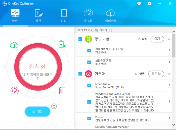Click the OneKey Optimizer logo icon
The image size is (176, 130).
5,4
